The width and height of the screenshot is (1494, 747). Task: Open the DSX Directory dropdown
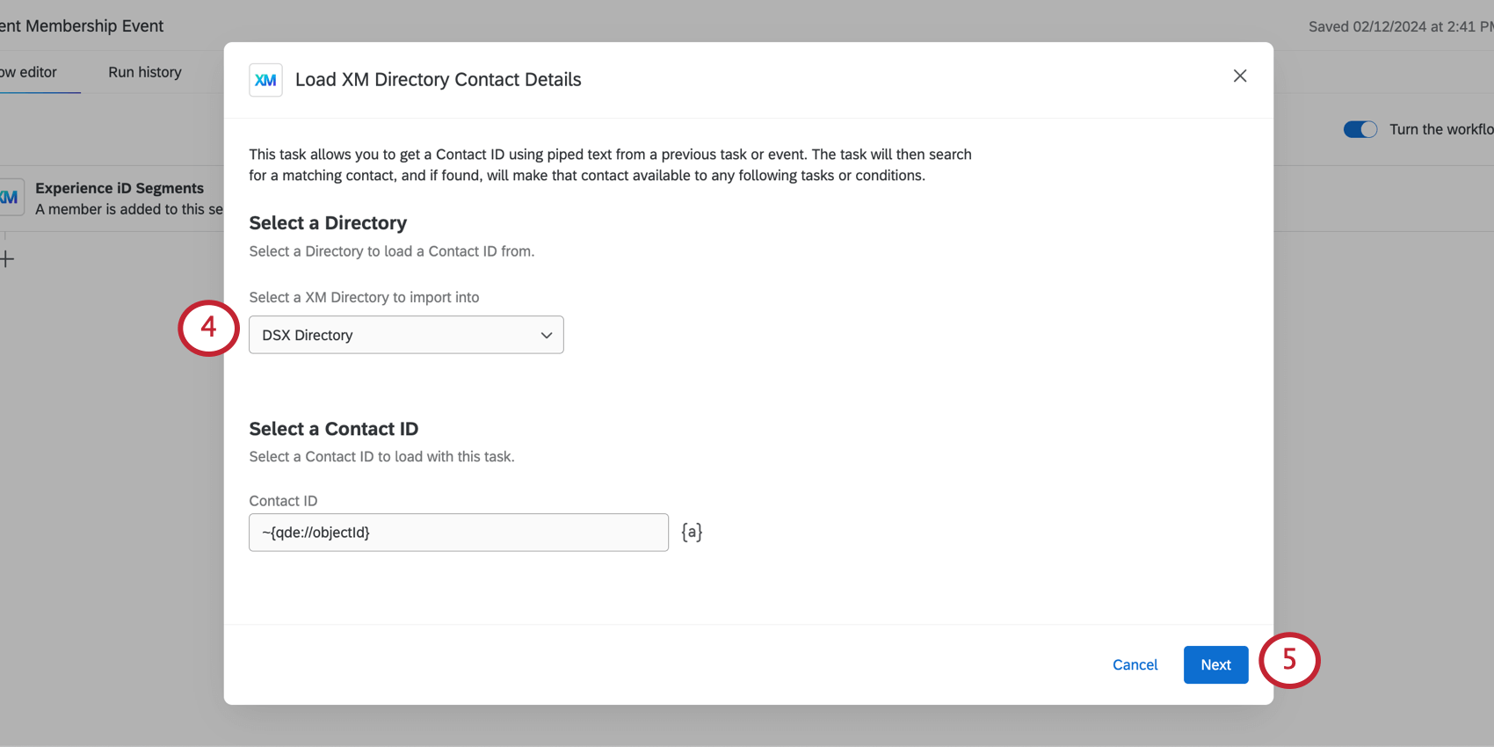coord(406,335)
